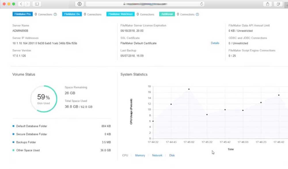Switch to the Disk statistics tab
Image resolution: width=288 pixels, height=169 pixels.
tap(172, 155)
